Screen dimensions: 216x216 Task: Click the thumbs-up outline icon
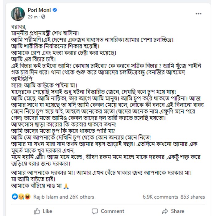[37, 211]
